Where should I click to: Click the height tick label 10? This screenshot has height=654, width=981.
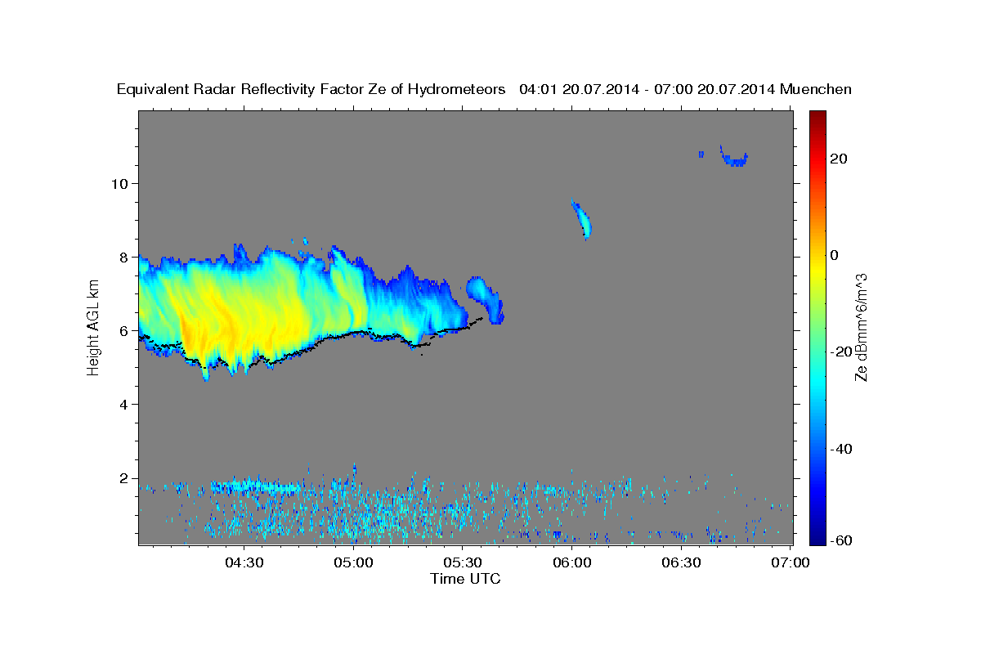tap(121, 183)
